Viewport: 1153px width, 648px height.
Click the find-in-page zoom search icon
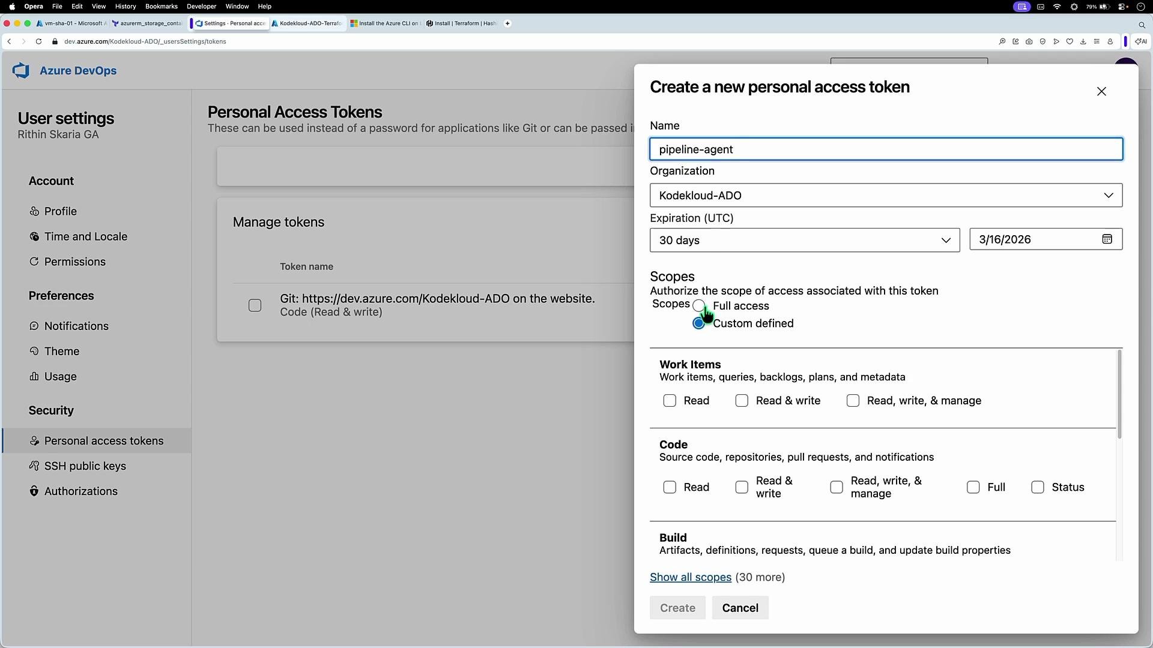click(1002, 41)
